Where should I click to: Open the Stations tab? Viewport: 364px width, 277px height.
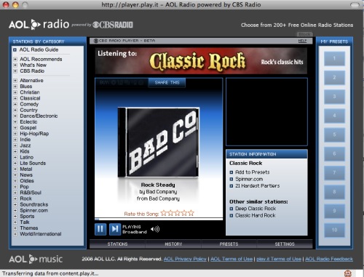pos(117,244)
